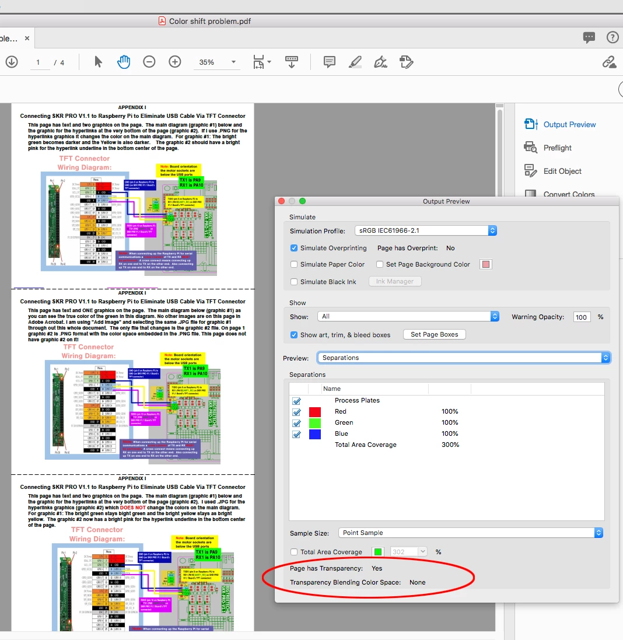Viewport: 623px width, 640px height.
Task: Go to next page arrow icon
Action: pyautogui.click(x=12, y=62)
